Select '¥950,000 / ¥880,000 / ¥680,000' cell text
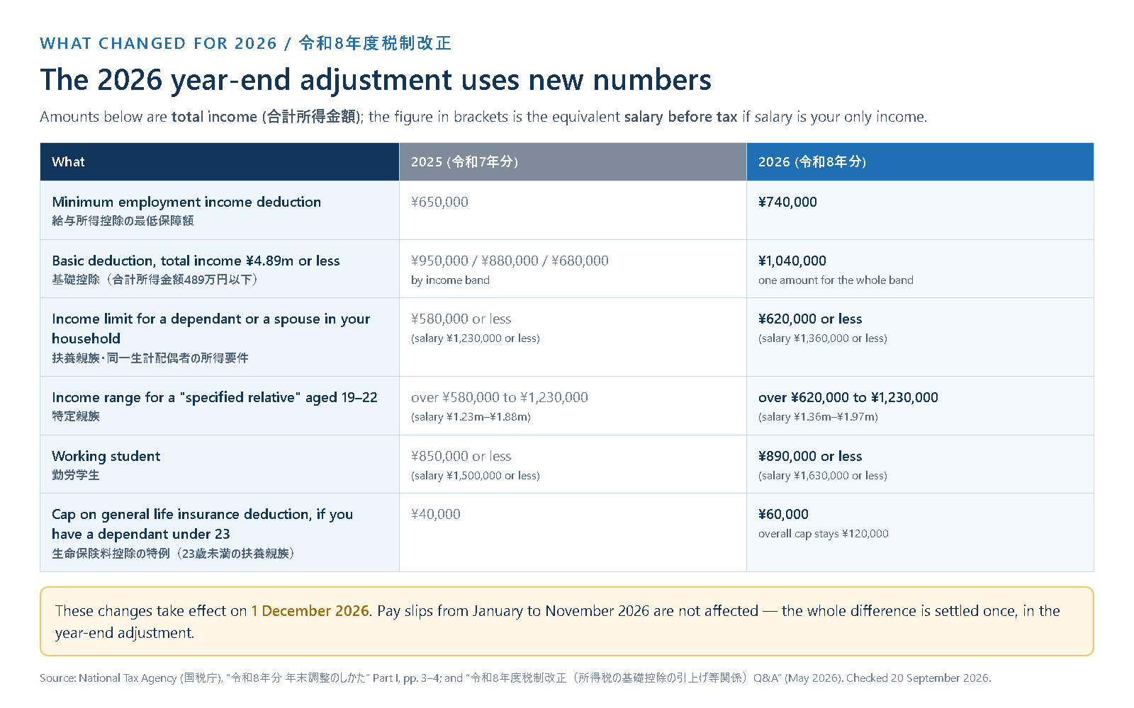 [510, 261]
